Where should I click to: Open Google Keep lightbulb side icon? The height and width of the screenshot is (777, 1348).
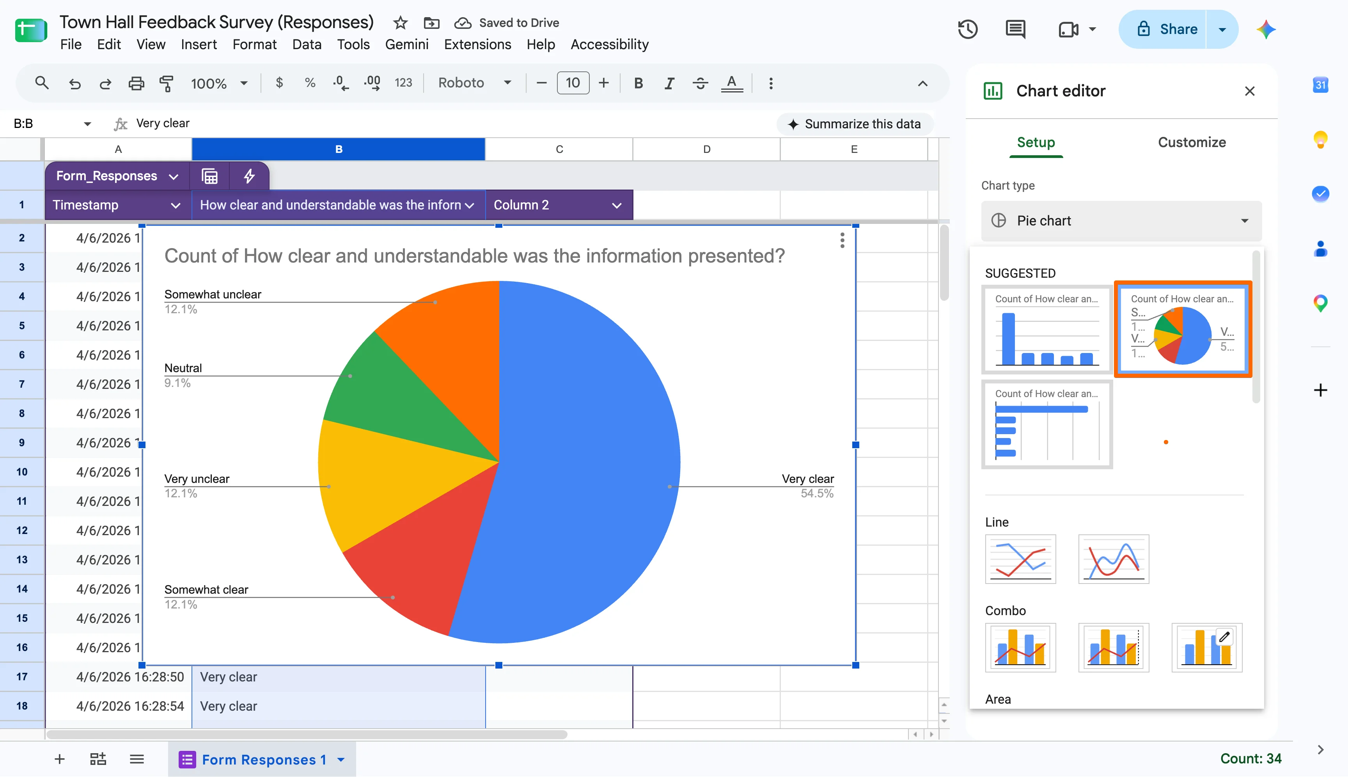[x=1320, y=140]
